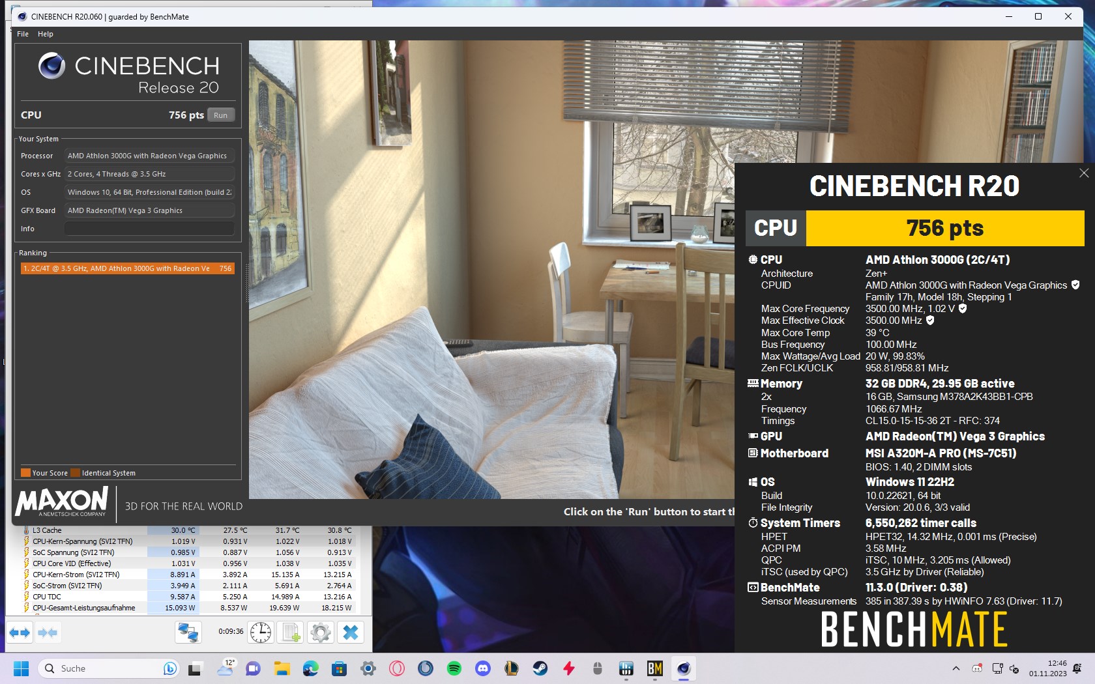Launch Opera browser from the taskbar
The image size is (1095, 684).
[x=397, y=668]
